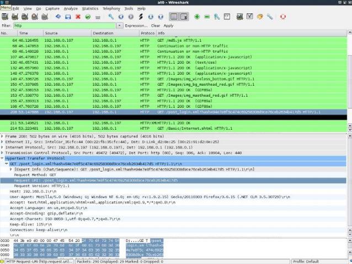Go to packet number icon
352x264 pixels.
pyautogui.click(x=141, y=16)
